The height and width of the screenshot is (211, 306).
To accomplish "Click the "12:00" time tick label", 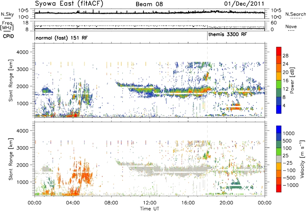I will [x=150, y=203].
